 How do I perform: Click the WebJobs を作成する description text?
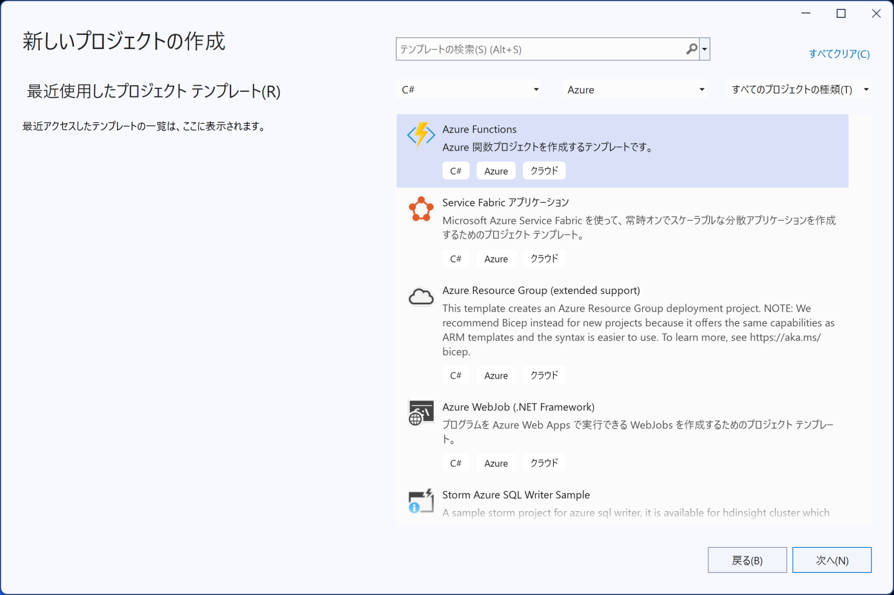[x=638, y=431]
